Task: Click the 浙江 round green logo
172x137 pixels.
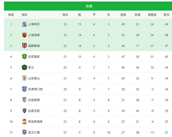Action: (24, 67)
